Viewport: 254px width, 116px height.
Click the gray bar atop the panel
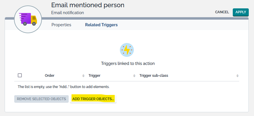pyautogui.click(x=145, y=18)
